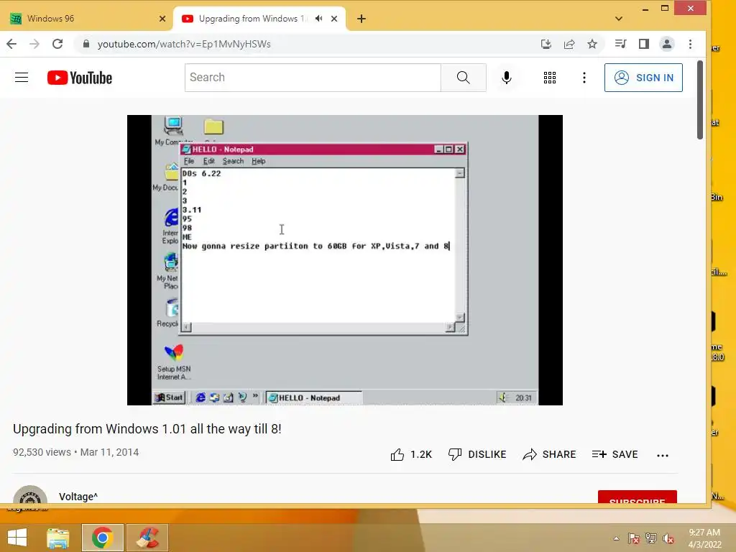Viewport: 736px width, 552px height.
Task: Dislike the video
Action: click(x=477, y=454)
